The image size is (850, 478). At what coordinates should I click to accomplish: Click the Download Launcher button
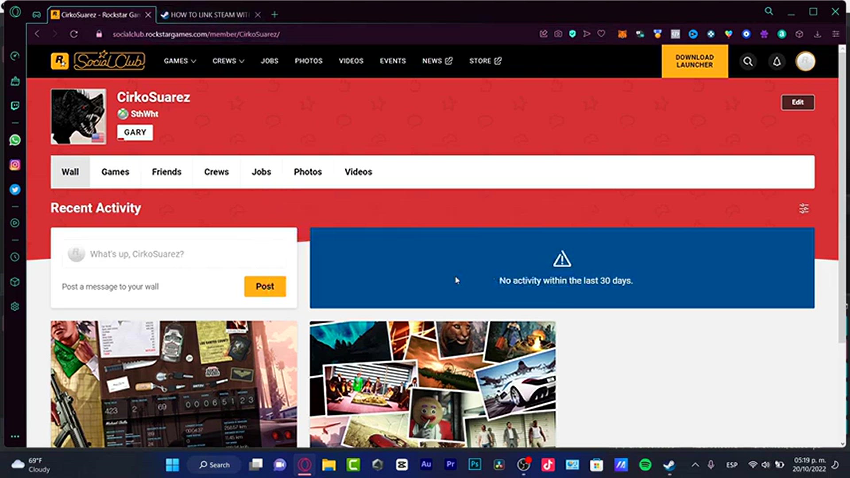(694, 61)
